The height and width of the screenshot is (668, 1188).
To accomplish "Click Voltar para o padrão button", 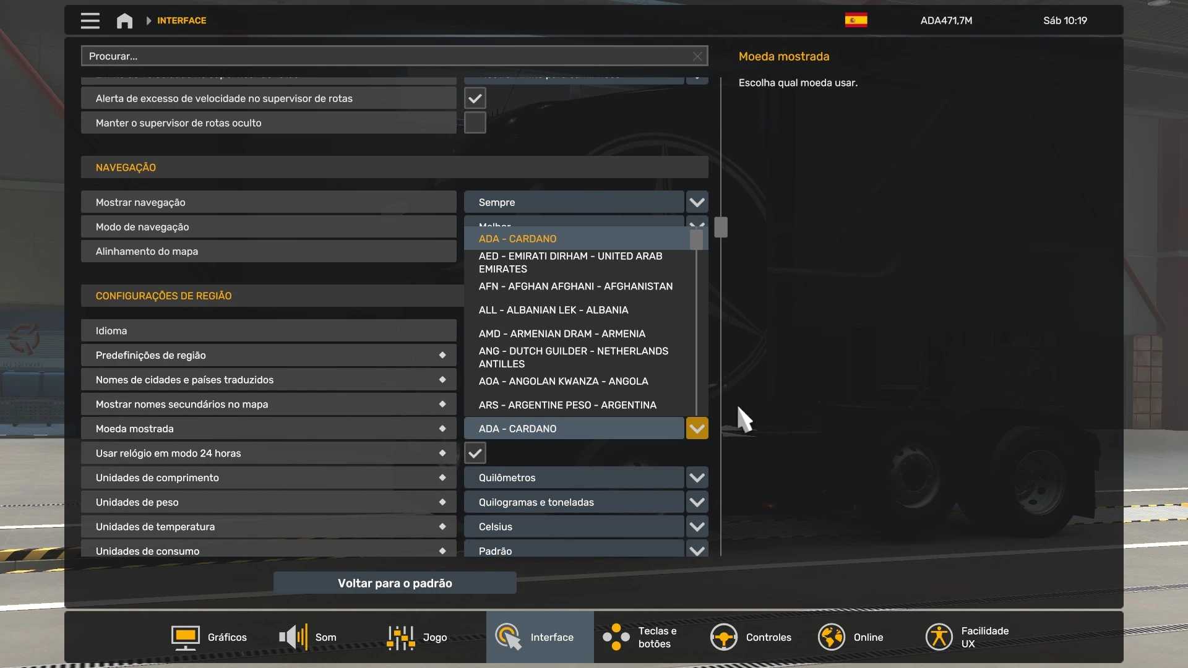I will [x=395, y=583].
